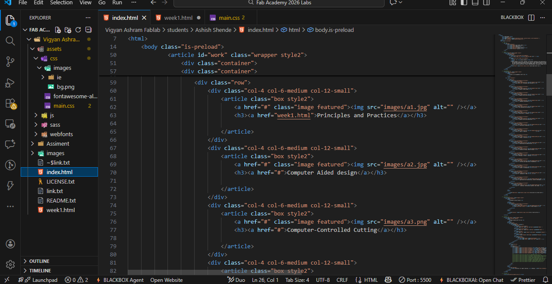Click the New File icon in Explorer
This screenshot has height=284, width=552.
[x=58, y=30]
